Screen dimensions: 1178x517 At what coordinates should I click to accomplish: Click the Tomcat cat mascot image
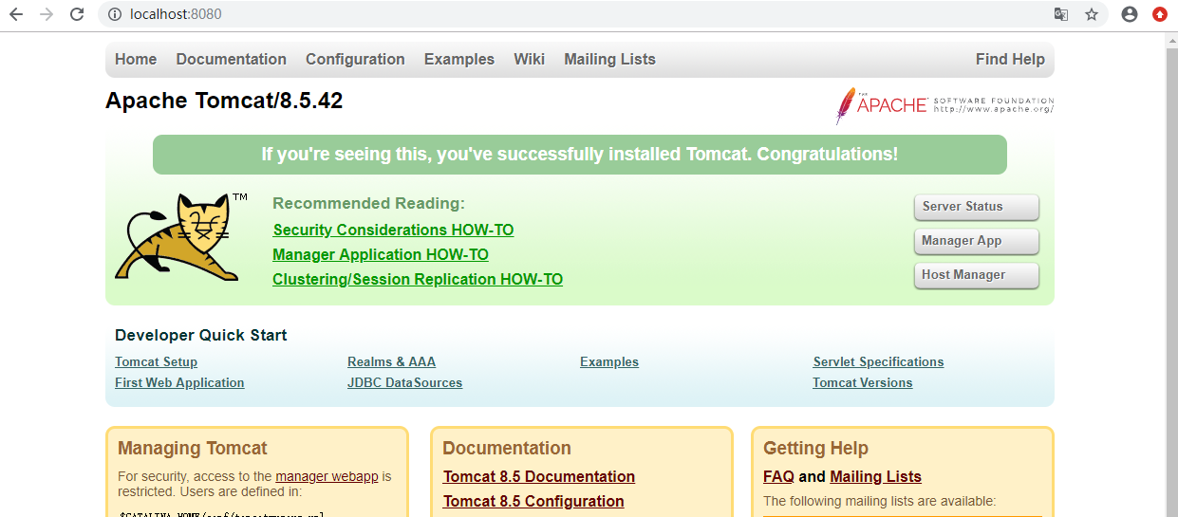click(179, 236)
